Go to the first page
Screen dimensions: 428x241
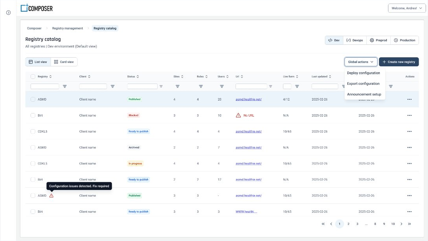click(323, 224)
